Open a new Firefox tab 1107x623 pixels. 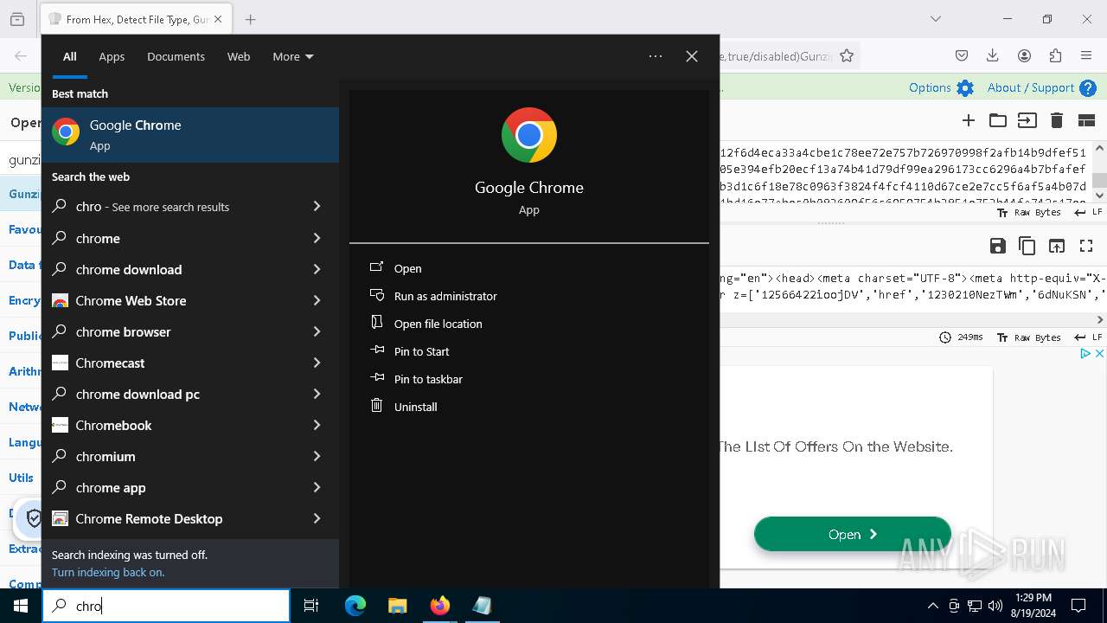click(250, 19)
